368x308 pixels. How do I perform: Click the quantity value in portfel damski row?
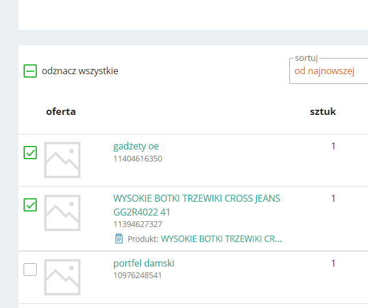coord(333,263)
